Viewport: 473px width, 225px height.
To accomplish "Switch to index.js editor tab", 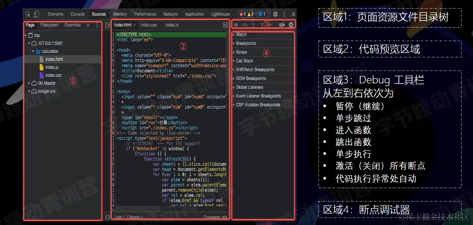I will pyautogui.click(x=172, y=25).
